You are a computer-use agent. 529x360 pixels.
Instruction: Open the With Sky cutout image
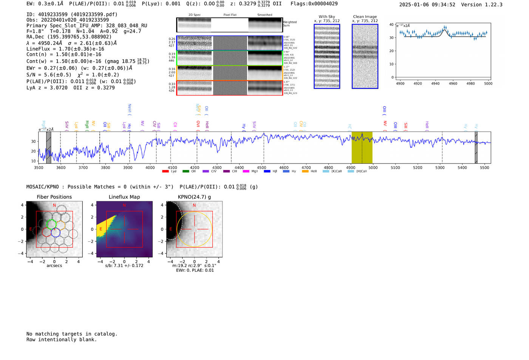(327, 56)
